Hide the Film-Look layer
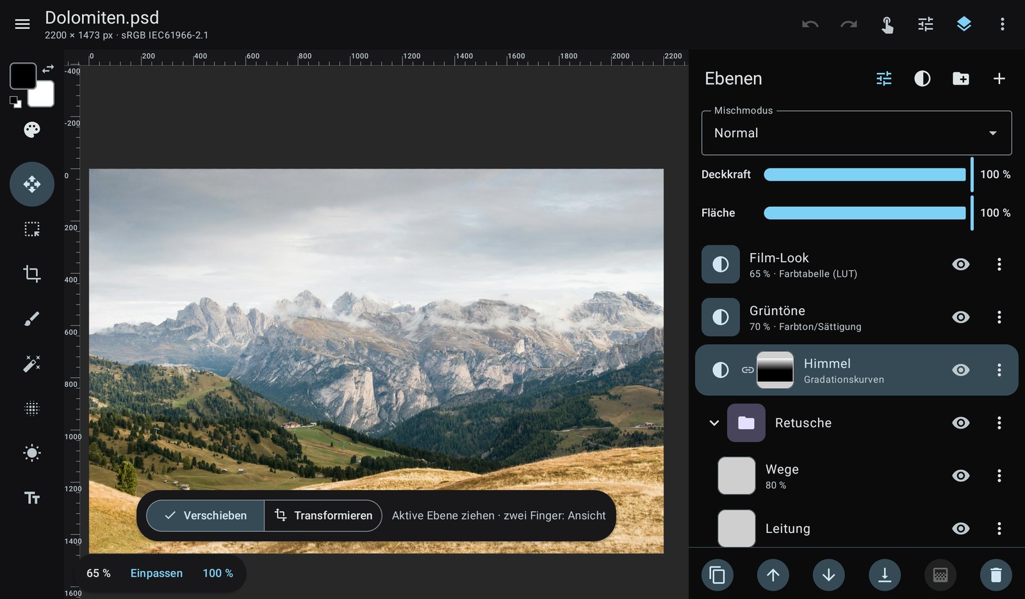The width and height of the screenshot is (1025, 599). tap(960, 265)
